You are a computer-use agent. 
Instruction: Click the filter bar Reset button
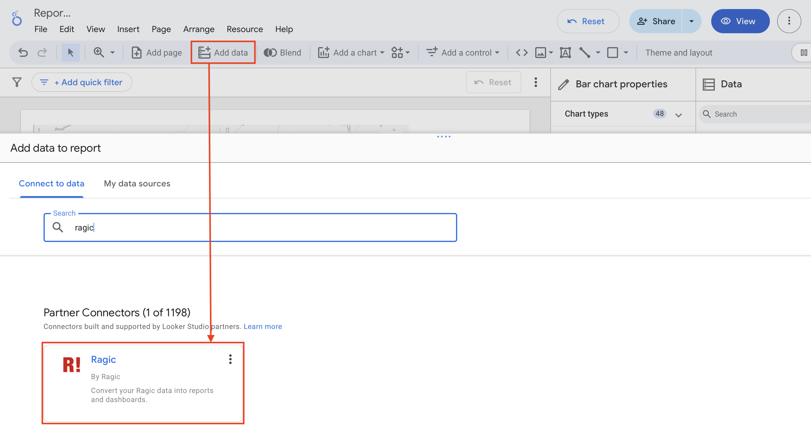tap(493, 82)
